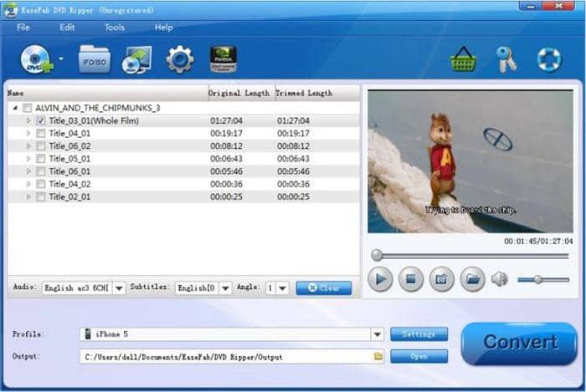Open the Edit menu
Image resolution: width=586 pixels, height=392 pixels.
[x=67, y=27]
